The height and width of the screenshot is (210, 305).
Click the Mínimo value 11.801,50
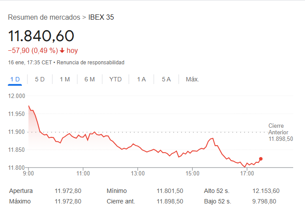(170, 191)
